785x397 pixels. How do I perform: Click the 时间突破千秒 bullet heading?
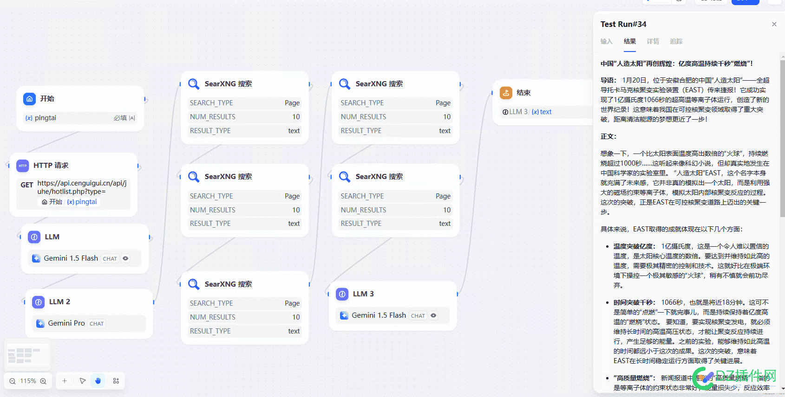point(635,302)
